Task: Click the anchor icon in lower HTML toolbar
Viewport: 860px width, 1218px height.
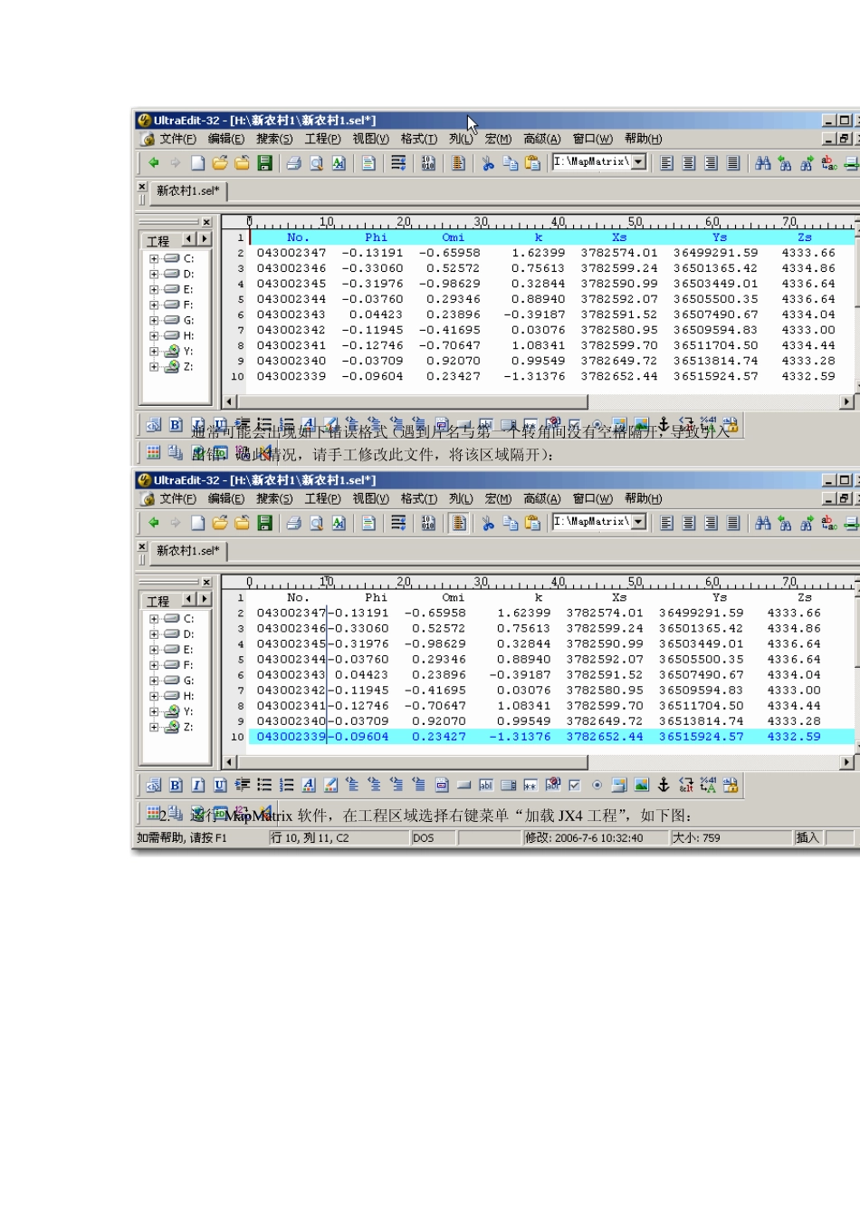Action: tap(664, 785)
